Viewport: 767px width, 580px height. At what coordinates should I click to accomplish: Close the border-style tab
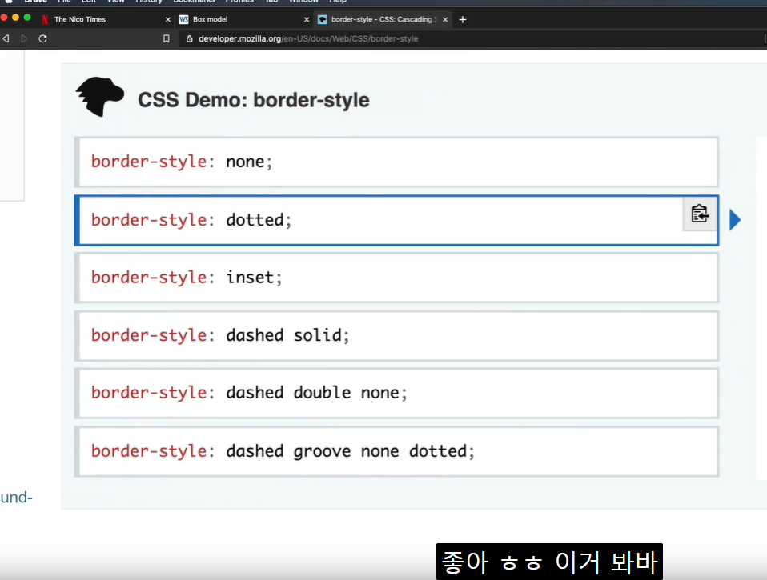[445, 19]
